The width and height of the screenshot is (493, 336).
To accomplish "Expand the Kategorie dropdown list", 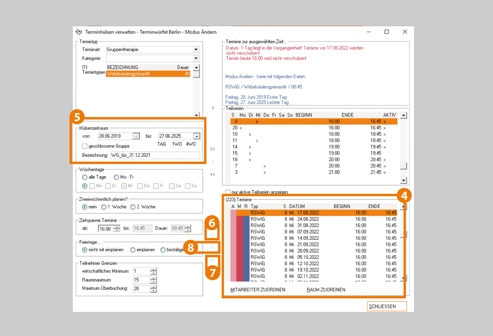I will [x=196, y=58].
